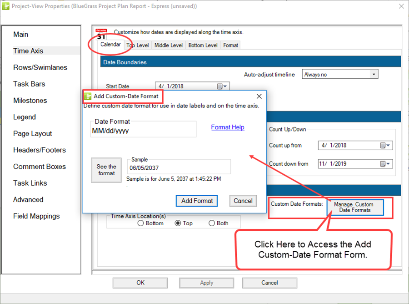The height and width of the screenshot is (304, 409).
Task: Click inside the Date Format input field
Action: click(x=143, y=132)
